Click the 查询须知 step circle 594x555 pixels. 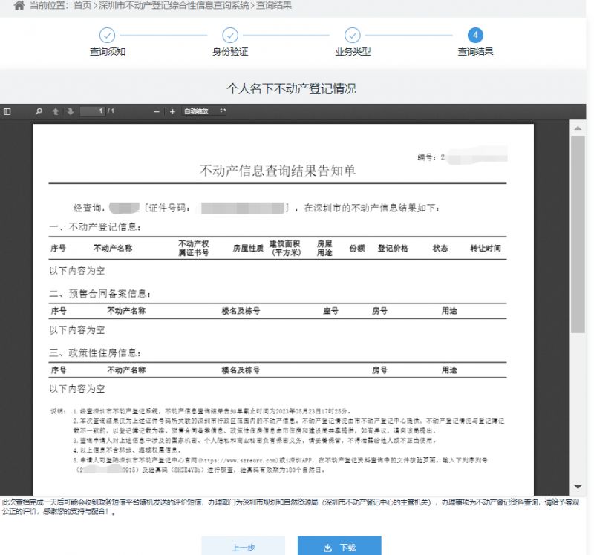tap(107, 35)
